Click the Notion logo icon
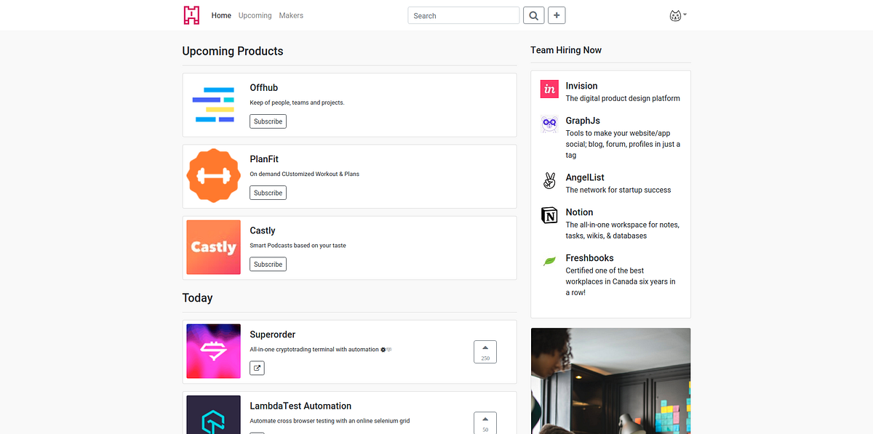Image resolution: width=873 pixels, height=434 pixels. [549, 215]
